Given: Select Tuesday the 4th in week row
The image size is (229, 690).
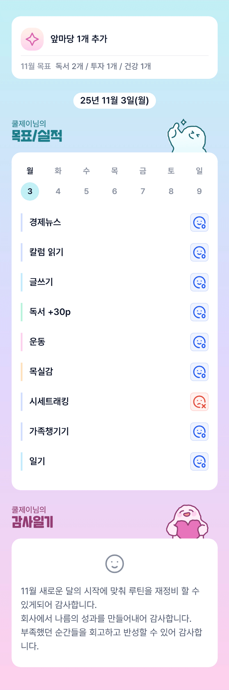Looking at the screenshot, I should click(58, 191).
